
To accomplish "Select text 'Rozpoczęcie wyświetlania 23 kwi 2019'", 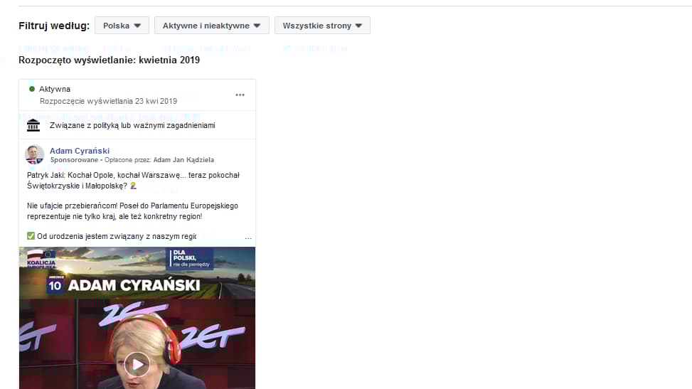I will [109, 101].
